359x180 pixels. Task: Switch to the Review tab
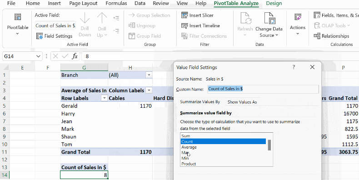pos(161,4)
